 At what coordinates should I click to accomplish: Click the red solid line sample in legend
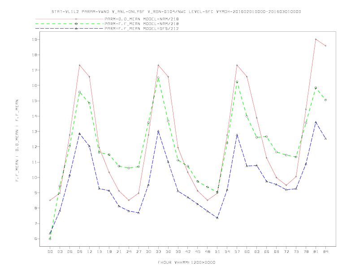click(x=69, y=19)
